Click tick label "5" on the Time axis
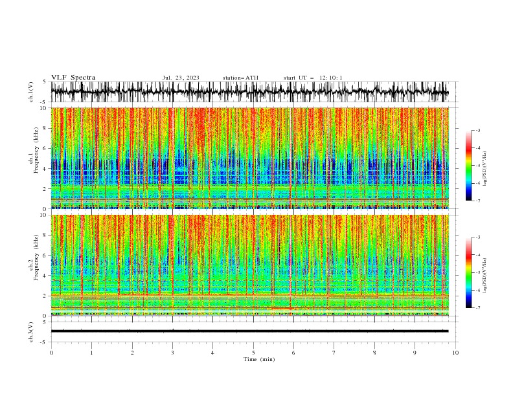513x396 pixels. (253, 353)
